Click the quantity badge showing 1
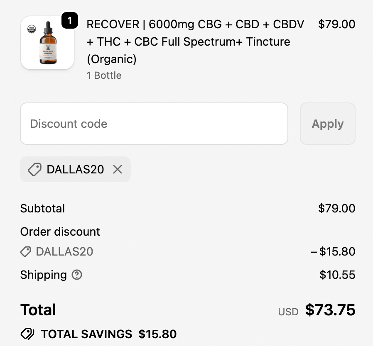This screenshot has width=373, height=346. click(70, 21)
